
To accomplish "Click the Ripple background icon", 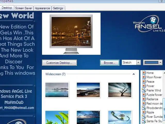I will coord(144,112).
